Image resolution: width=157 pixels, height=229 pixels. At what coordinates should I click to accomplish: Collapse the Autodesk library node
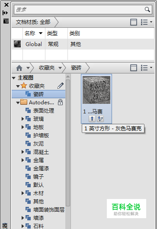[x=18, y=103]
